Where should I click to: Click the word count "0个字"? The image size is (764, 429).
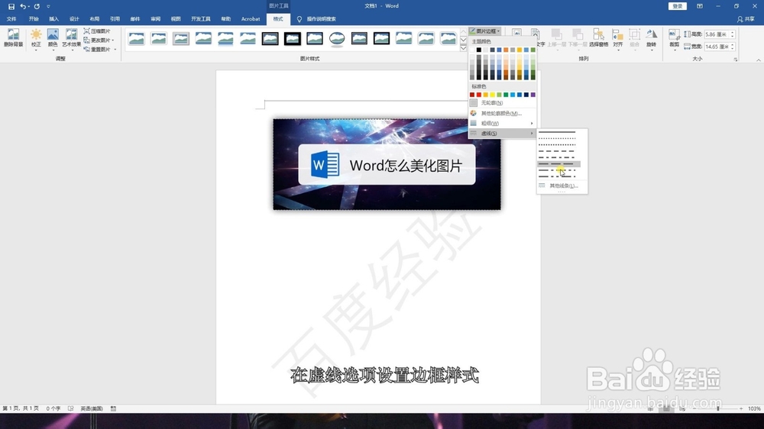coord(53,408)
